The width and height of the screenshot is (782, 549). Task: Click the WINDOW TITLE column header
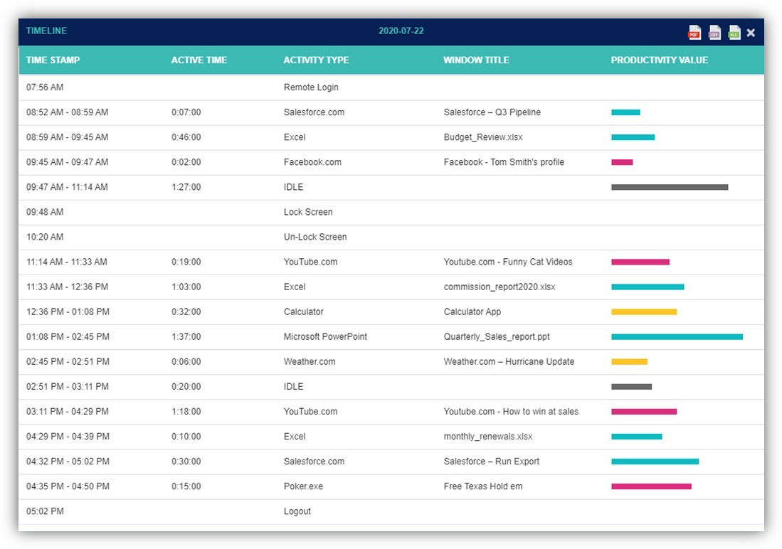[476, 60]
